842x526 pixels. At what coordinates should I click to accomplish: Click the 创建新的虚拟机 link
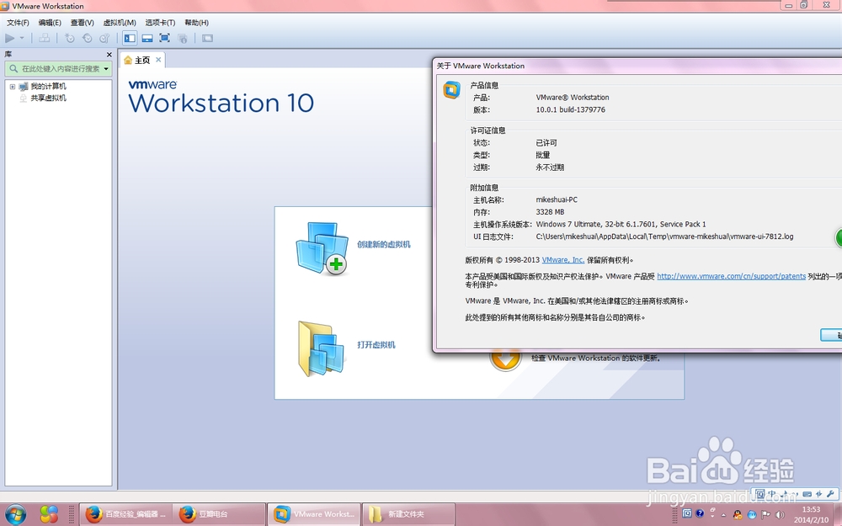(384, 245)
